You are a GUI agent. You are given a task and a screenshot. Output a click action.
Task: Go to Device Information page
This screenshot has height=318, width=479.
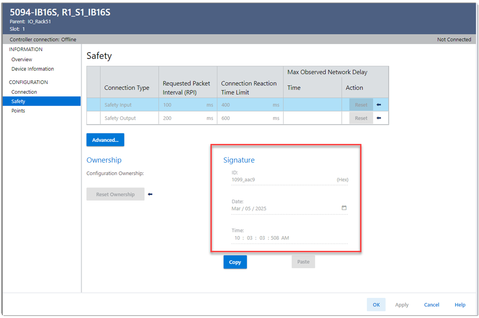click(x=32, y=69)
